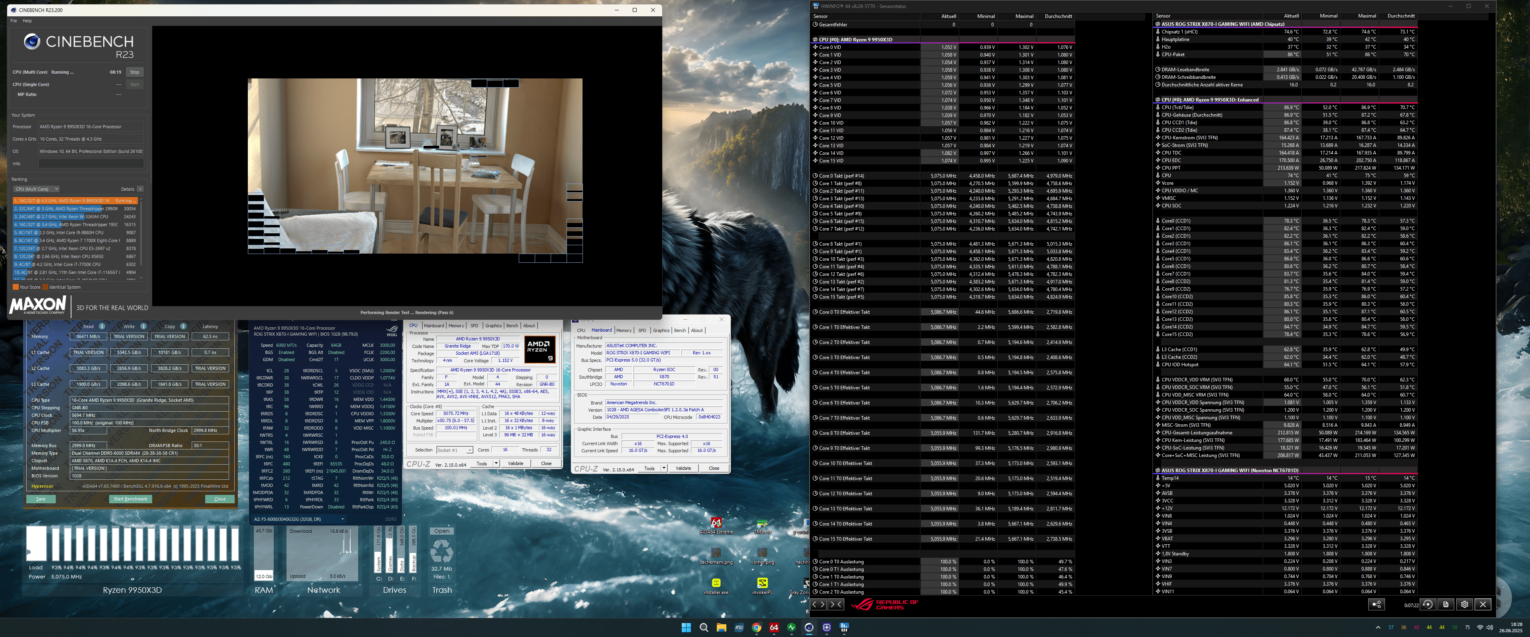This screenshot has height=637, width=1530.
Task: Close the AIDA64 cache benchmark window
Action: pos(220,499)
